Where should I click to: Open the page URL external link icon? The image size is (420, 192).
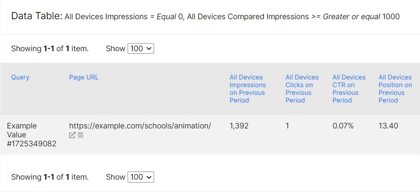[72, 135]
